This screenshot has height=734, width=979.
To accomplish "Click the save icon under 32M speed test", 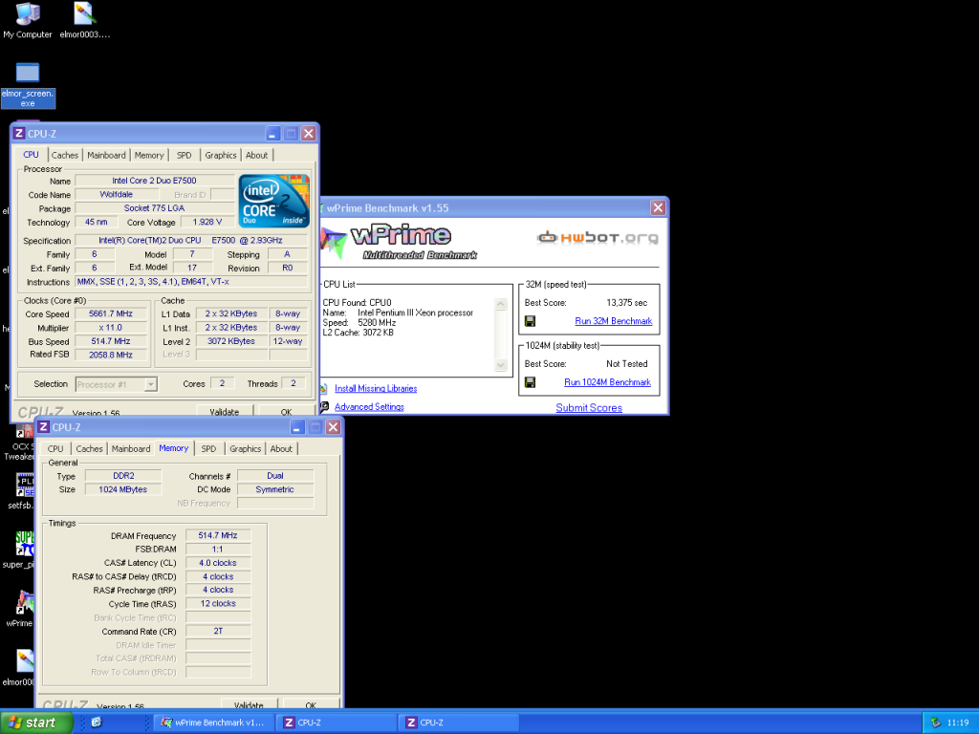I will click(x=530, y=321).
